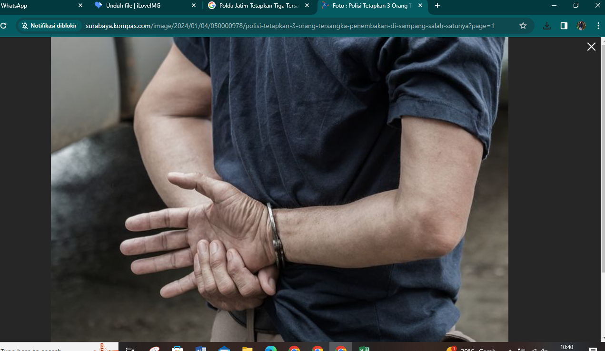Close the image viewer with the X icon

click(591, 47)
